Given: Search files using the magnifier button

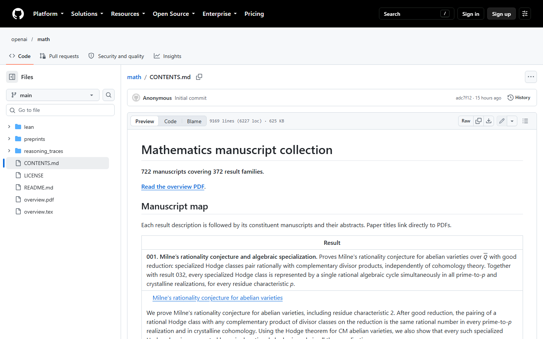Looking at the screenshot, I should click(109, 95).
